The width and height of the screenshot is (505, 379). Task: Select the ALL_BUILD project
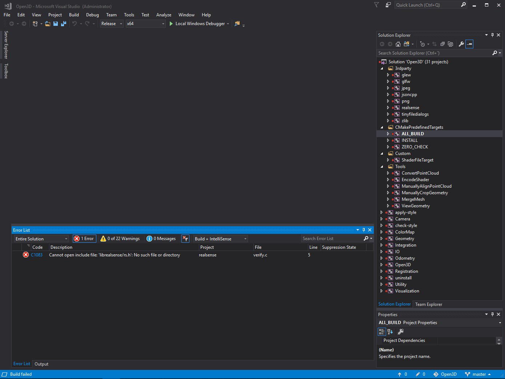[x=413, y=134]
